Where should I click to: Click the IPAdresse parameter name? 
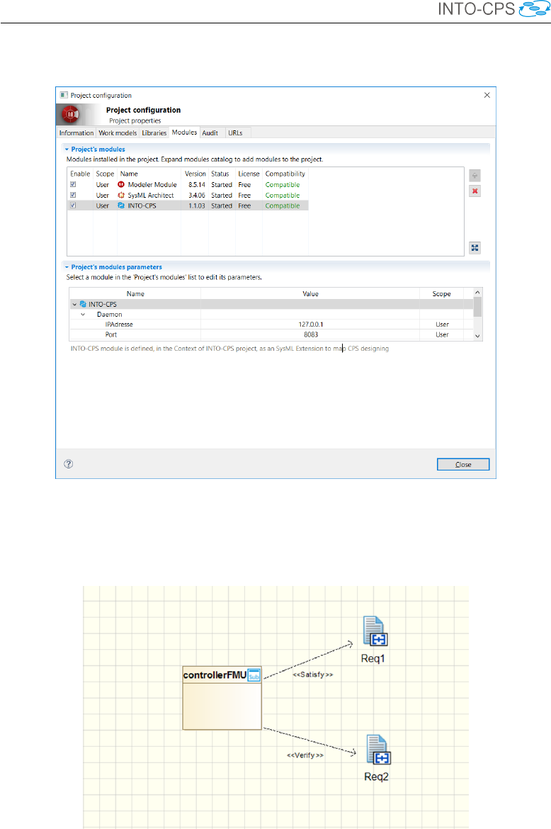pos(119,325)
